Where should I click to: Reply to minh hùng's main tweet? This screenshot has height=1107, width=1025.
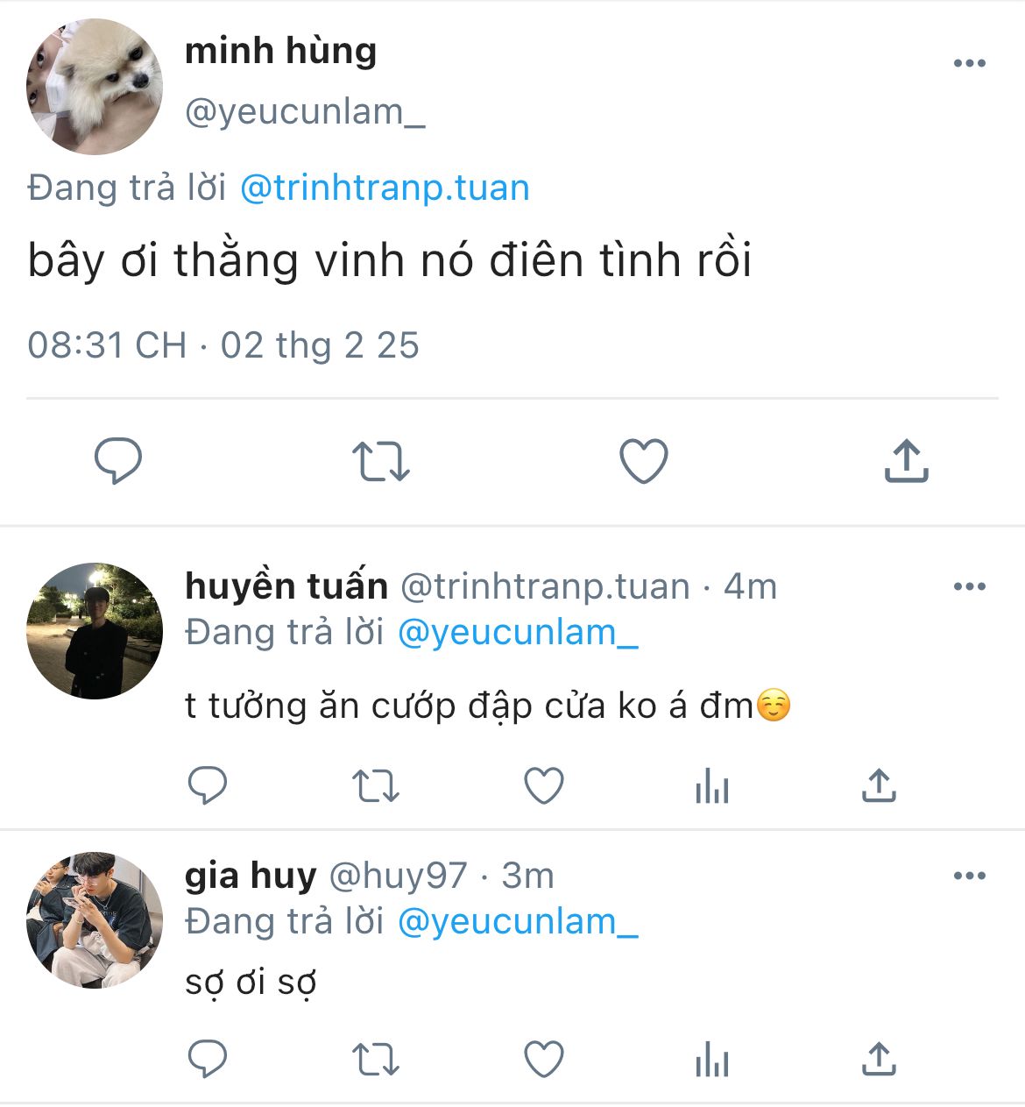(x=117, y=460)
